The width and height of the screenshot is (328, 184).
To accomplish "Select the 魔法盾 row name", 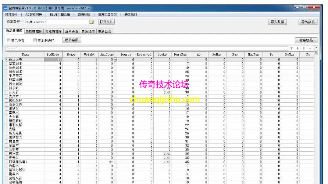I will pos(14,141).
